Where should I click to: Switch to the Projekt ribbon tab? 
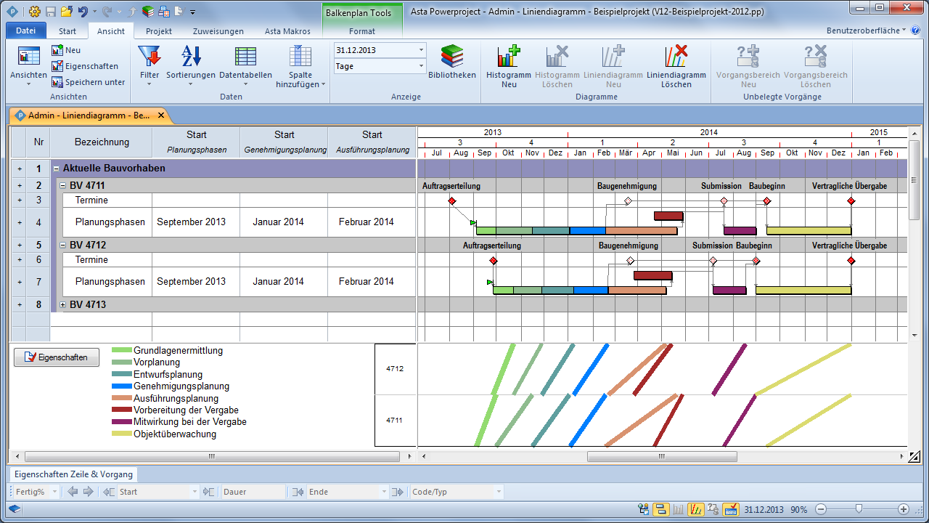tap(159, 31)
